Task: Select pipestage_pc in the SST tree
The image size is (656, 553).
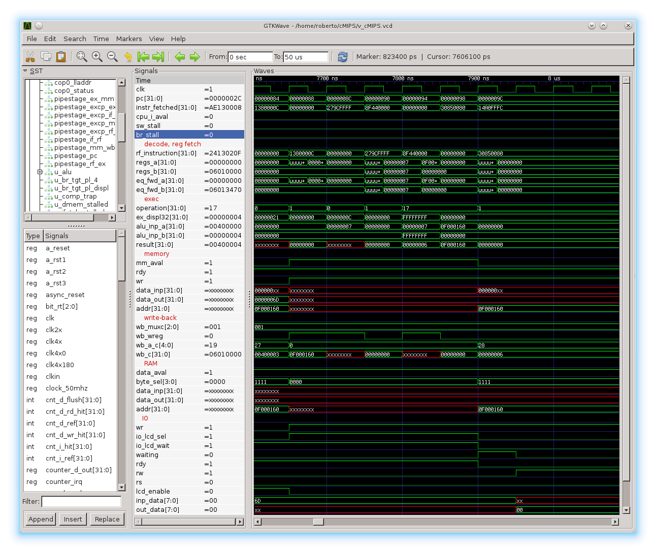Action: 76,156
